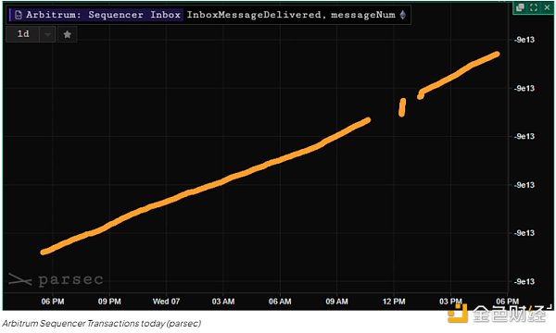Click the 12 PM time axis label
This screenshot has height=333, width=556.
(394, 302)
